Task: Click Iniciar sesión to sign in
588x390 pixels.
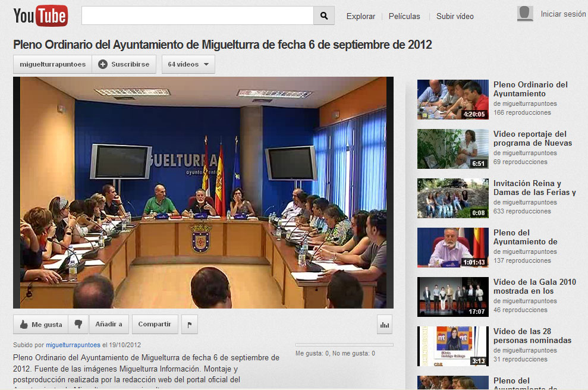Action: point(563,14)
